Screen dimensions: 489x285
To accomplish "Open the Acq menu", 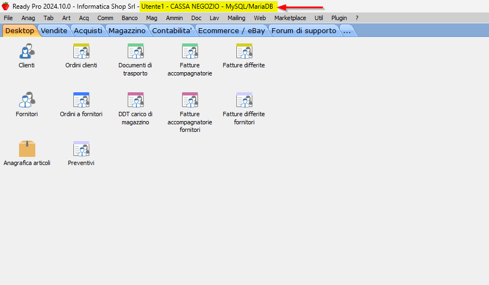I will [84, 18].
